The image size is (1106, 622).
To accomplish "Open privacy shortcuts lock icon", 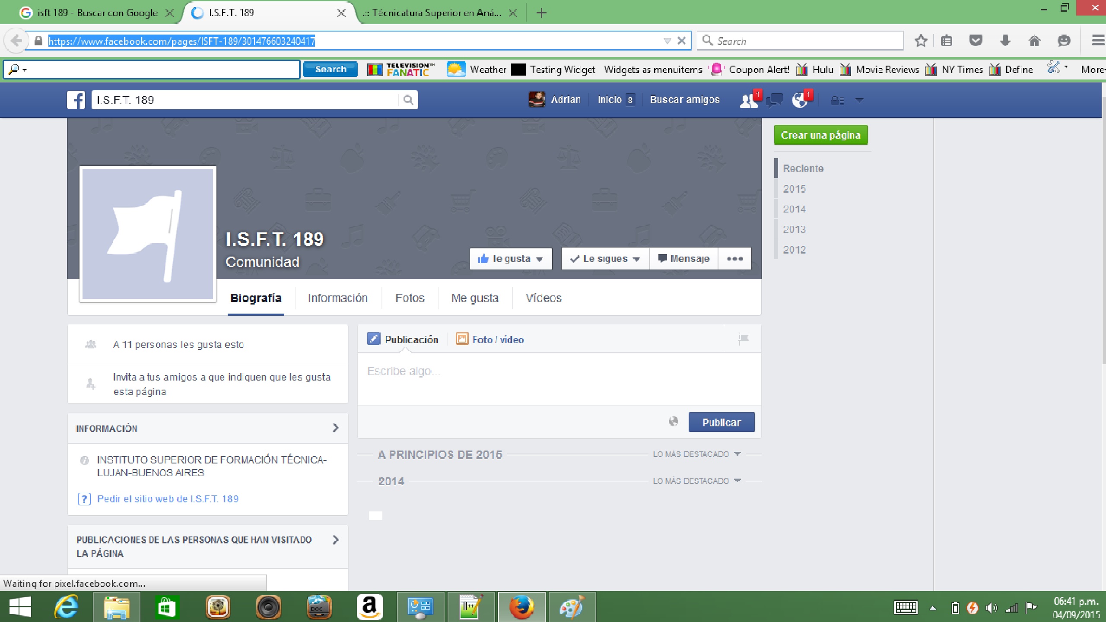I will 837,100.
